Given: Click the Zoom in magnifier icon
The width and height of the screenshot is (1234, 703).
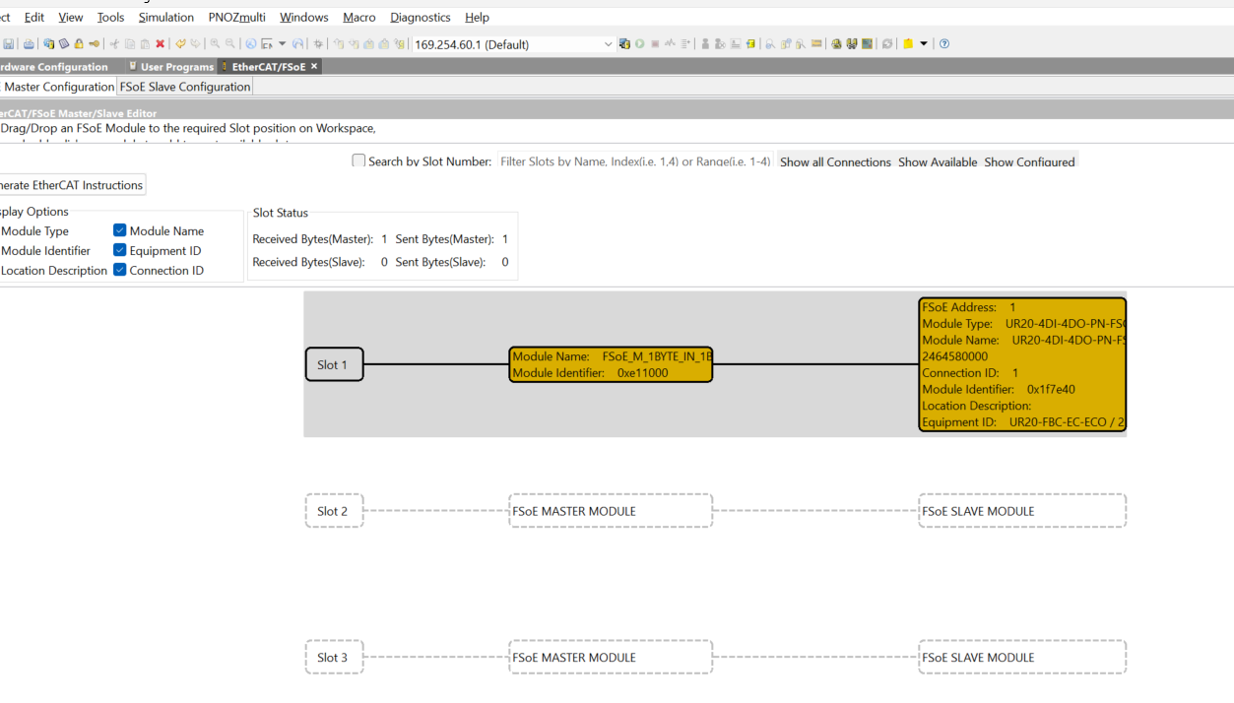Looking at the screenshot, I should pos(215,43).
